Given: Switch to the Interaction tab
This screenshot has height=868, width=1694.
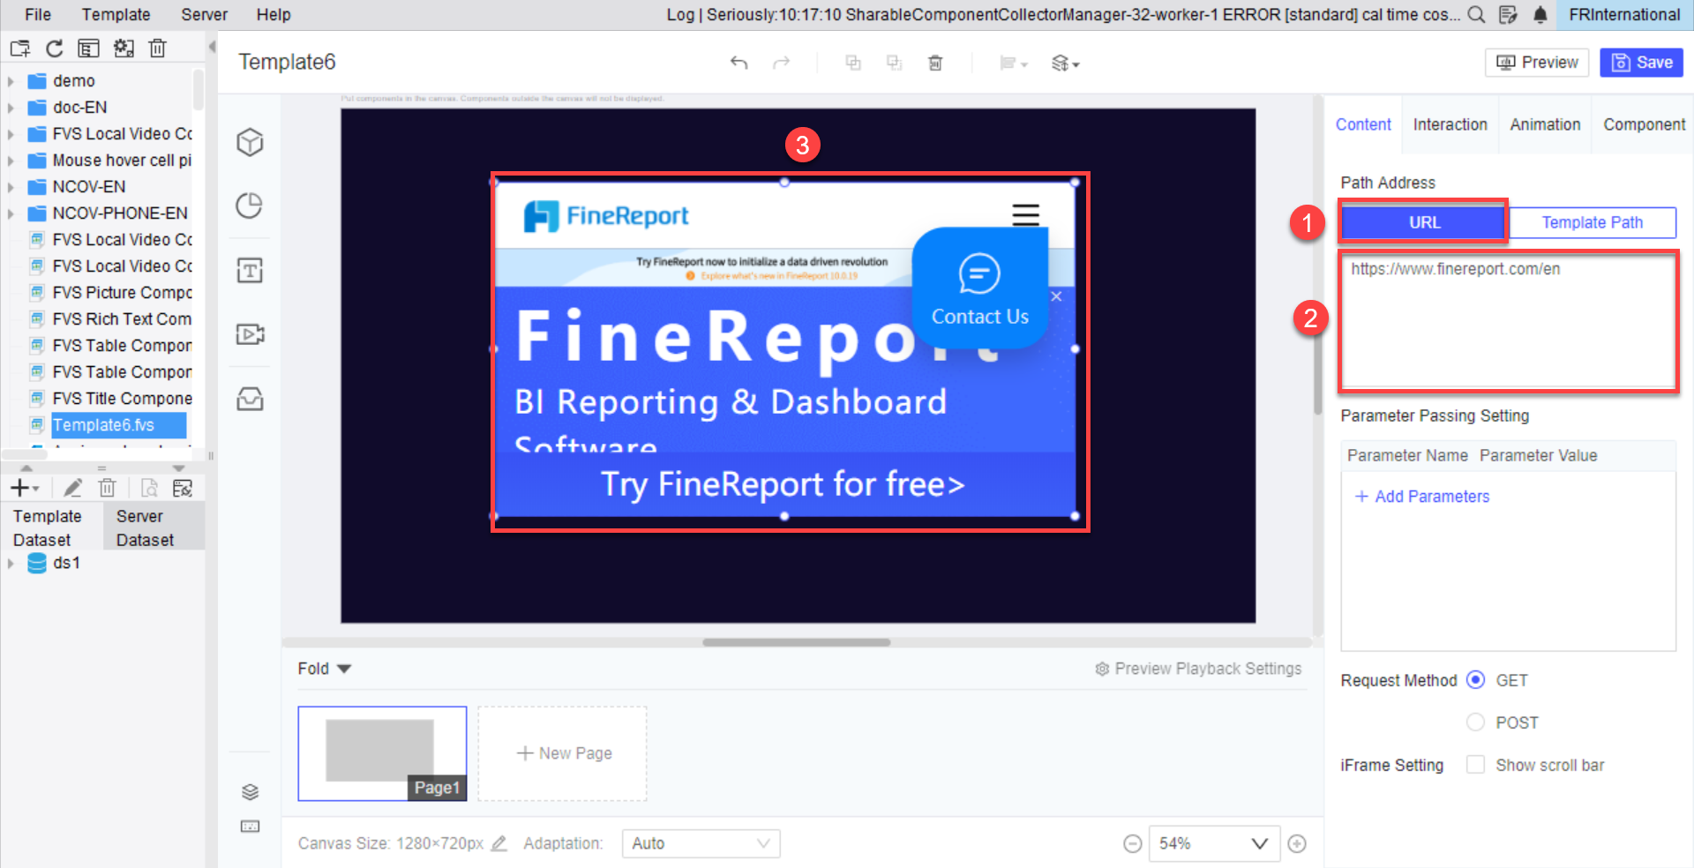Looking at the screenshot, I should [x=1450, y=124].
